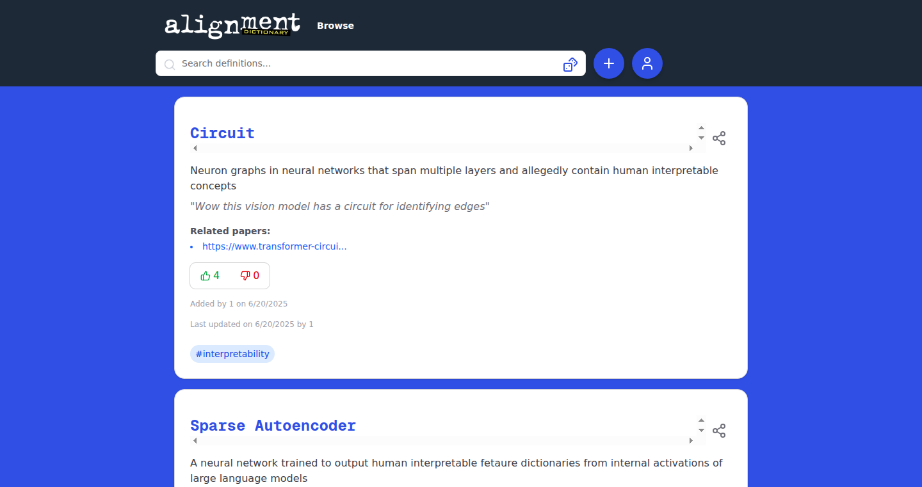The width and height of the screenshot is (922, 487).
Task: Open the user profile icon button
Action: (647, 63)
